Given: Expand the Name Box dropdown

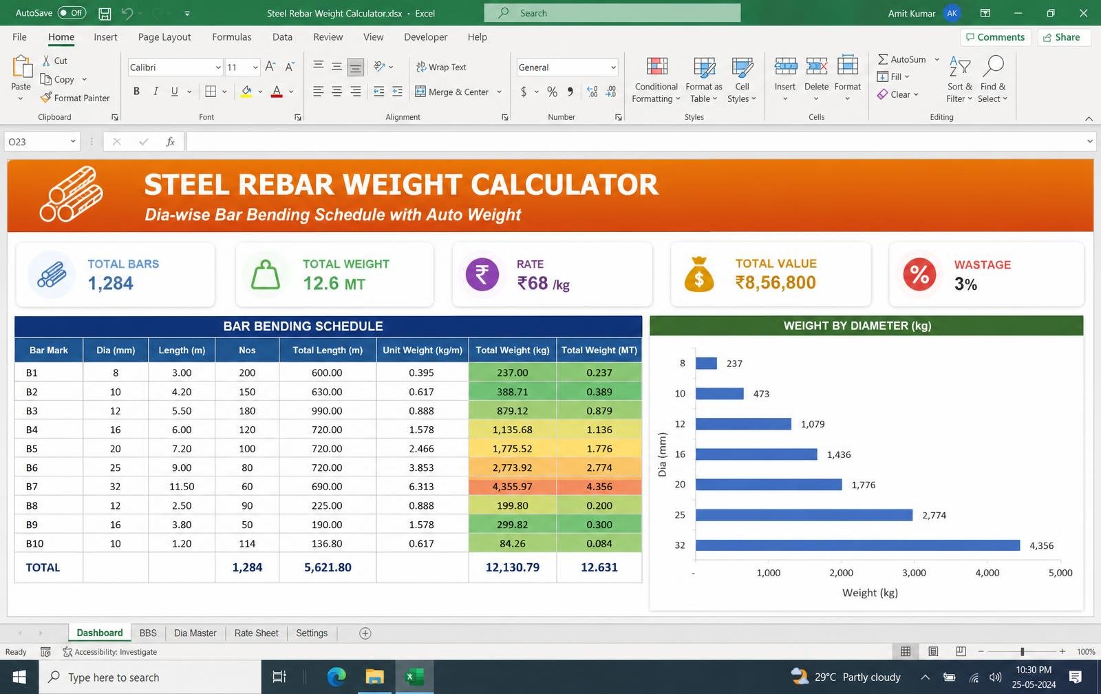Looking at the screenshot, I should [73, 142].
